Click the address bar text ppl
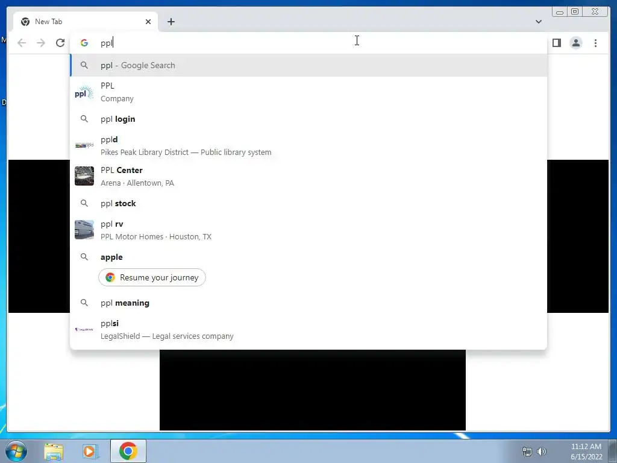Image resolution: width=617 pixels, height=463 pixels. coord(106,43)
